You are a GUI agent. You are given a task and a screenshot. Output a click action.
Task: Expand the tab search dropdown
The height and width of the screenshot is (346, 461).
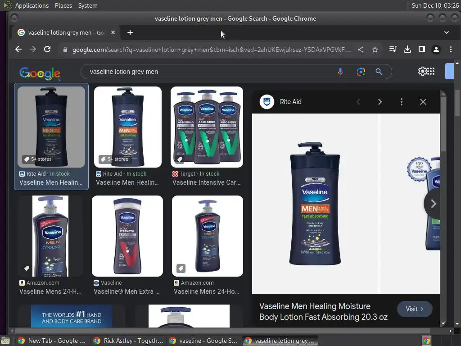click(446, 32)
